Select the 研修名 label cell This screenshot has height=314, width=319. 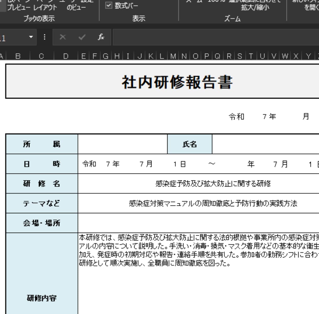pos(42,184)
